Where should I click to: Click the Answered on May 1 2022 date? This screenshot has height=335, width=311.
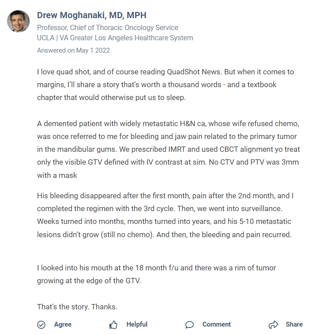click(73, 50)
